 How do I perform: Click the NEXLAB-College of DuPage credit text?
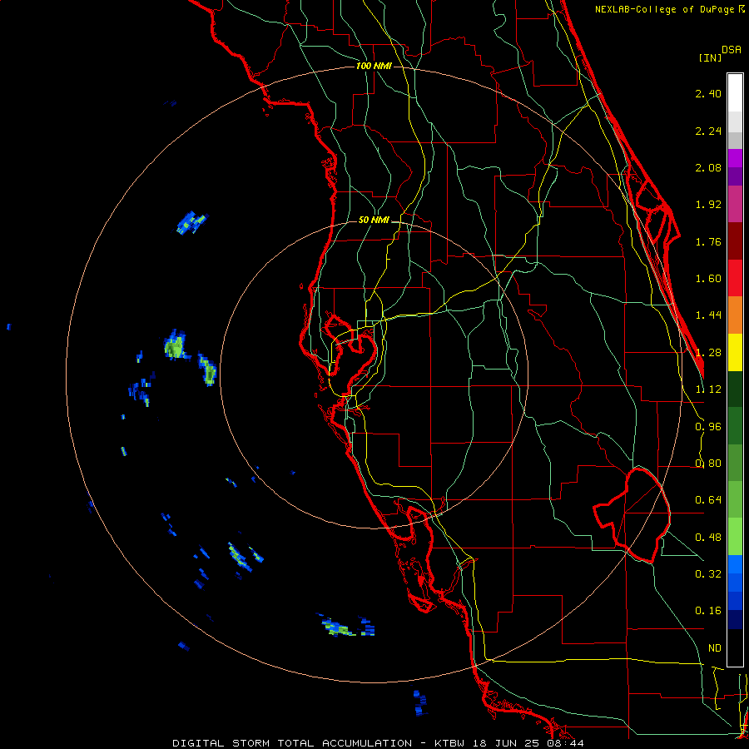669,9
